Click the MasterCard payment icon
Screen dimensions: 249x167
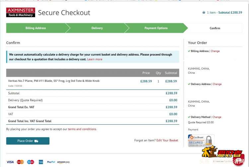(x=20, y=162)
